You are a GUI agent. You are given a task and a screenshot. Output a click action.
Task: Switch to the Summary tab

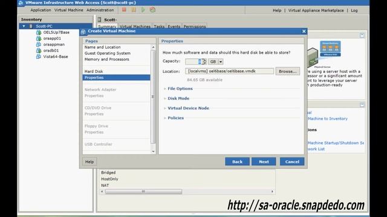pyautogui.click(x=107, y=27)
